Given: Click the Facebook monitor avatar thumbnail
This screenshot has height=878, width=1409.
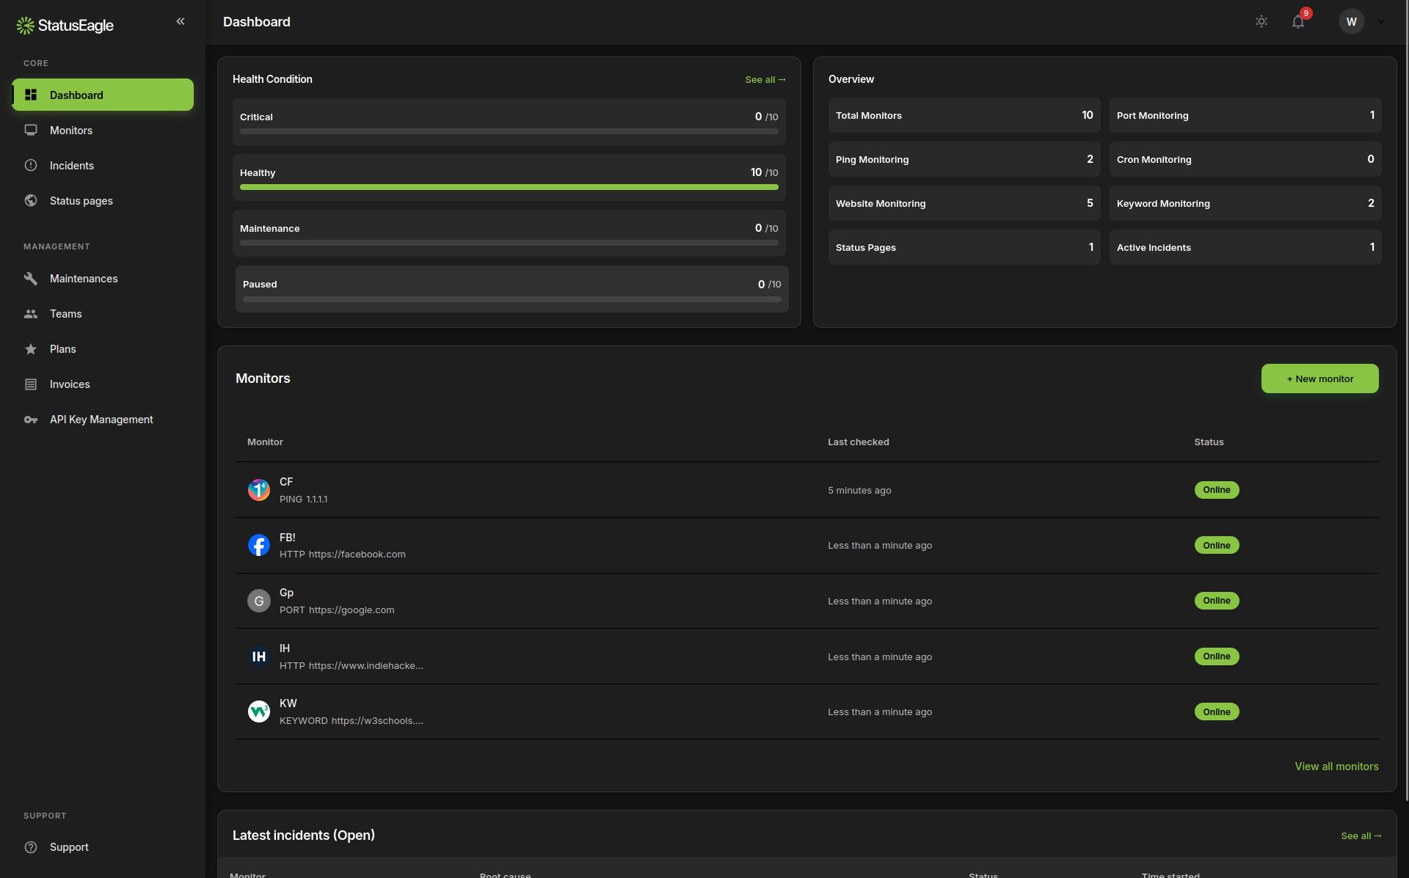Looking at the screenshot, I should [258, 545].
